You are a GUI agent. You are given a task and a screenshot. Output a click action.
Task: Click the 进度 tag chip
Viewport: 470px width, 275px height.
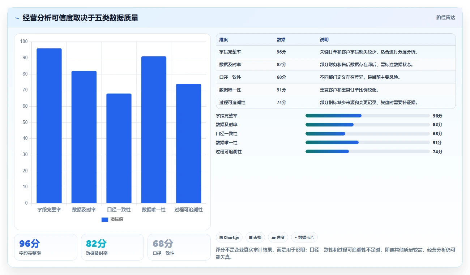click(x=278, y=237)
